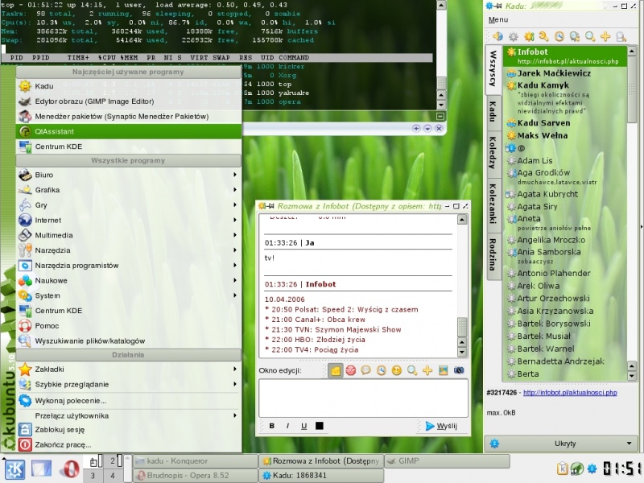Expand the Narzędzia programistów submenu
The height and width of the screenshot is (483, 644).
tap(128, 266)
